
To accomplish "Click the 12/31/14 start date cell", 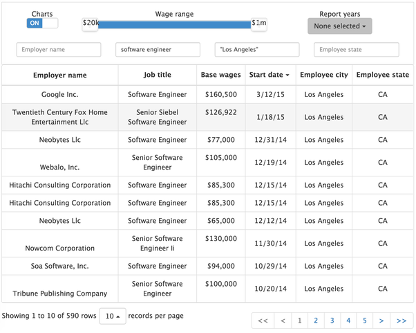I will (x=270, y=140).
